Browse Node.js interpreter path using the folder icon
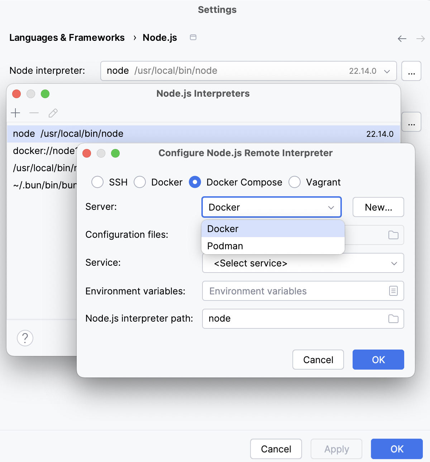Viewport: 430px width, 462px height. (393, 319)
